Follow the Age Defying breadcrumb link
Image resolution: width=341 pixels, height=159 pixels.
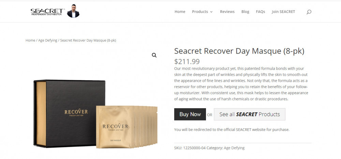tap(48, 40)
